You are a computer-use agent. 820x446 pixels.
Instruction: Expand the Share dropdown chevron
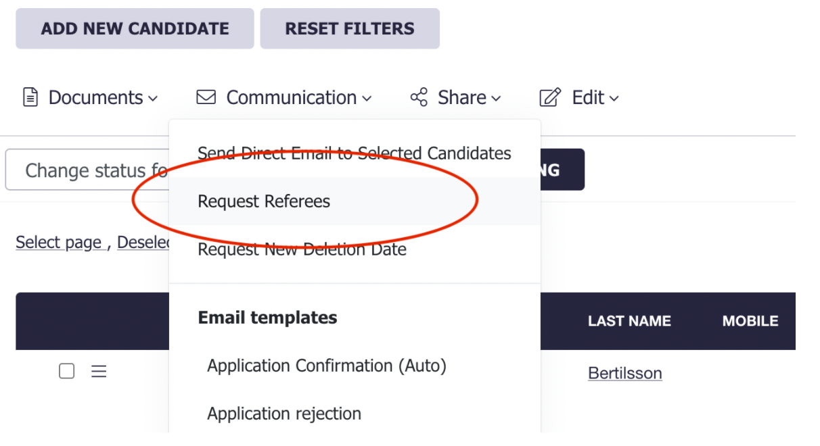click(496, 99)
